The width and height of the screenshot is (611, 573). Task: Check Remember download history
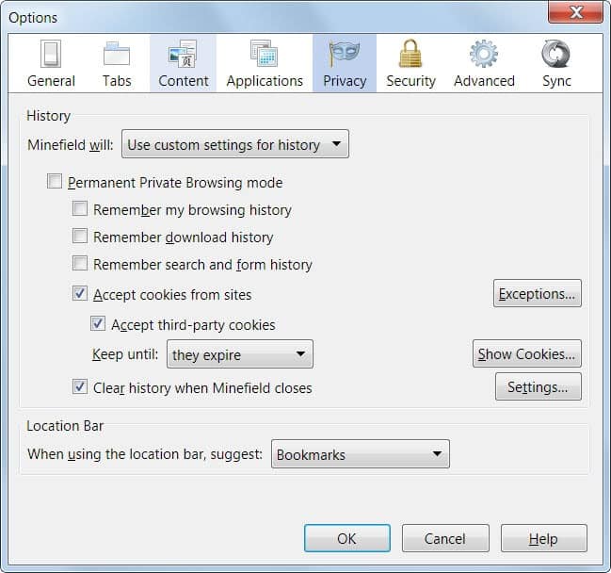point(80,236)
